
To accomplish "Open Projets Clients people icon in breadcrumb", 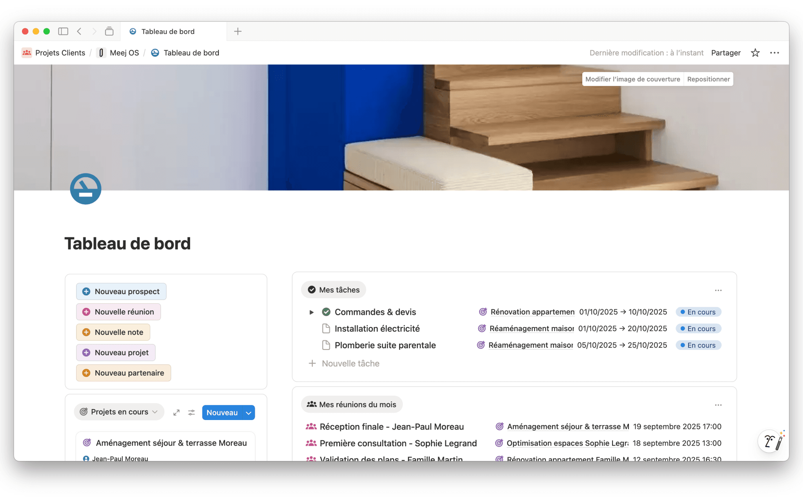I will 26,52.
